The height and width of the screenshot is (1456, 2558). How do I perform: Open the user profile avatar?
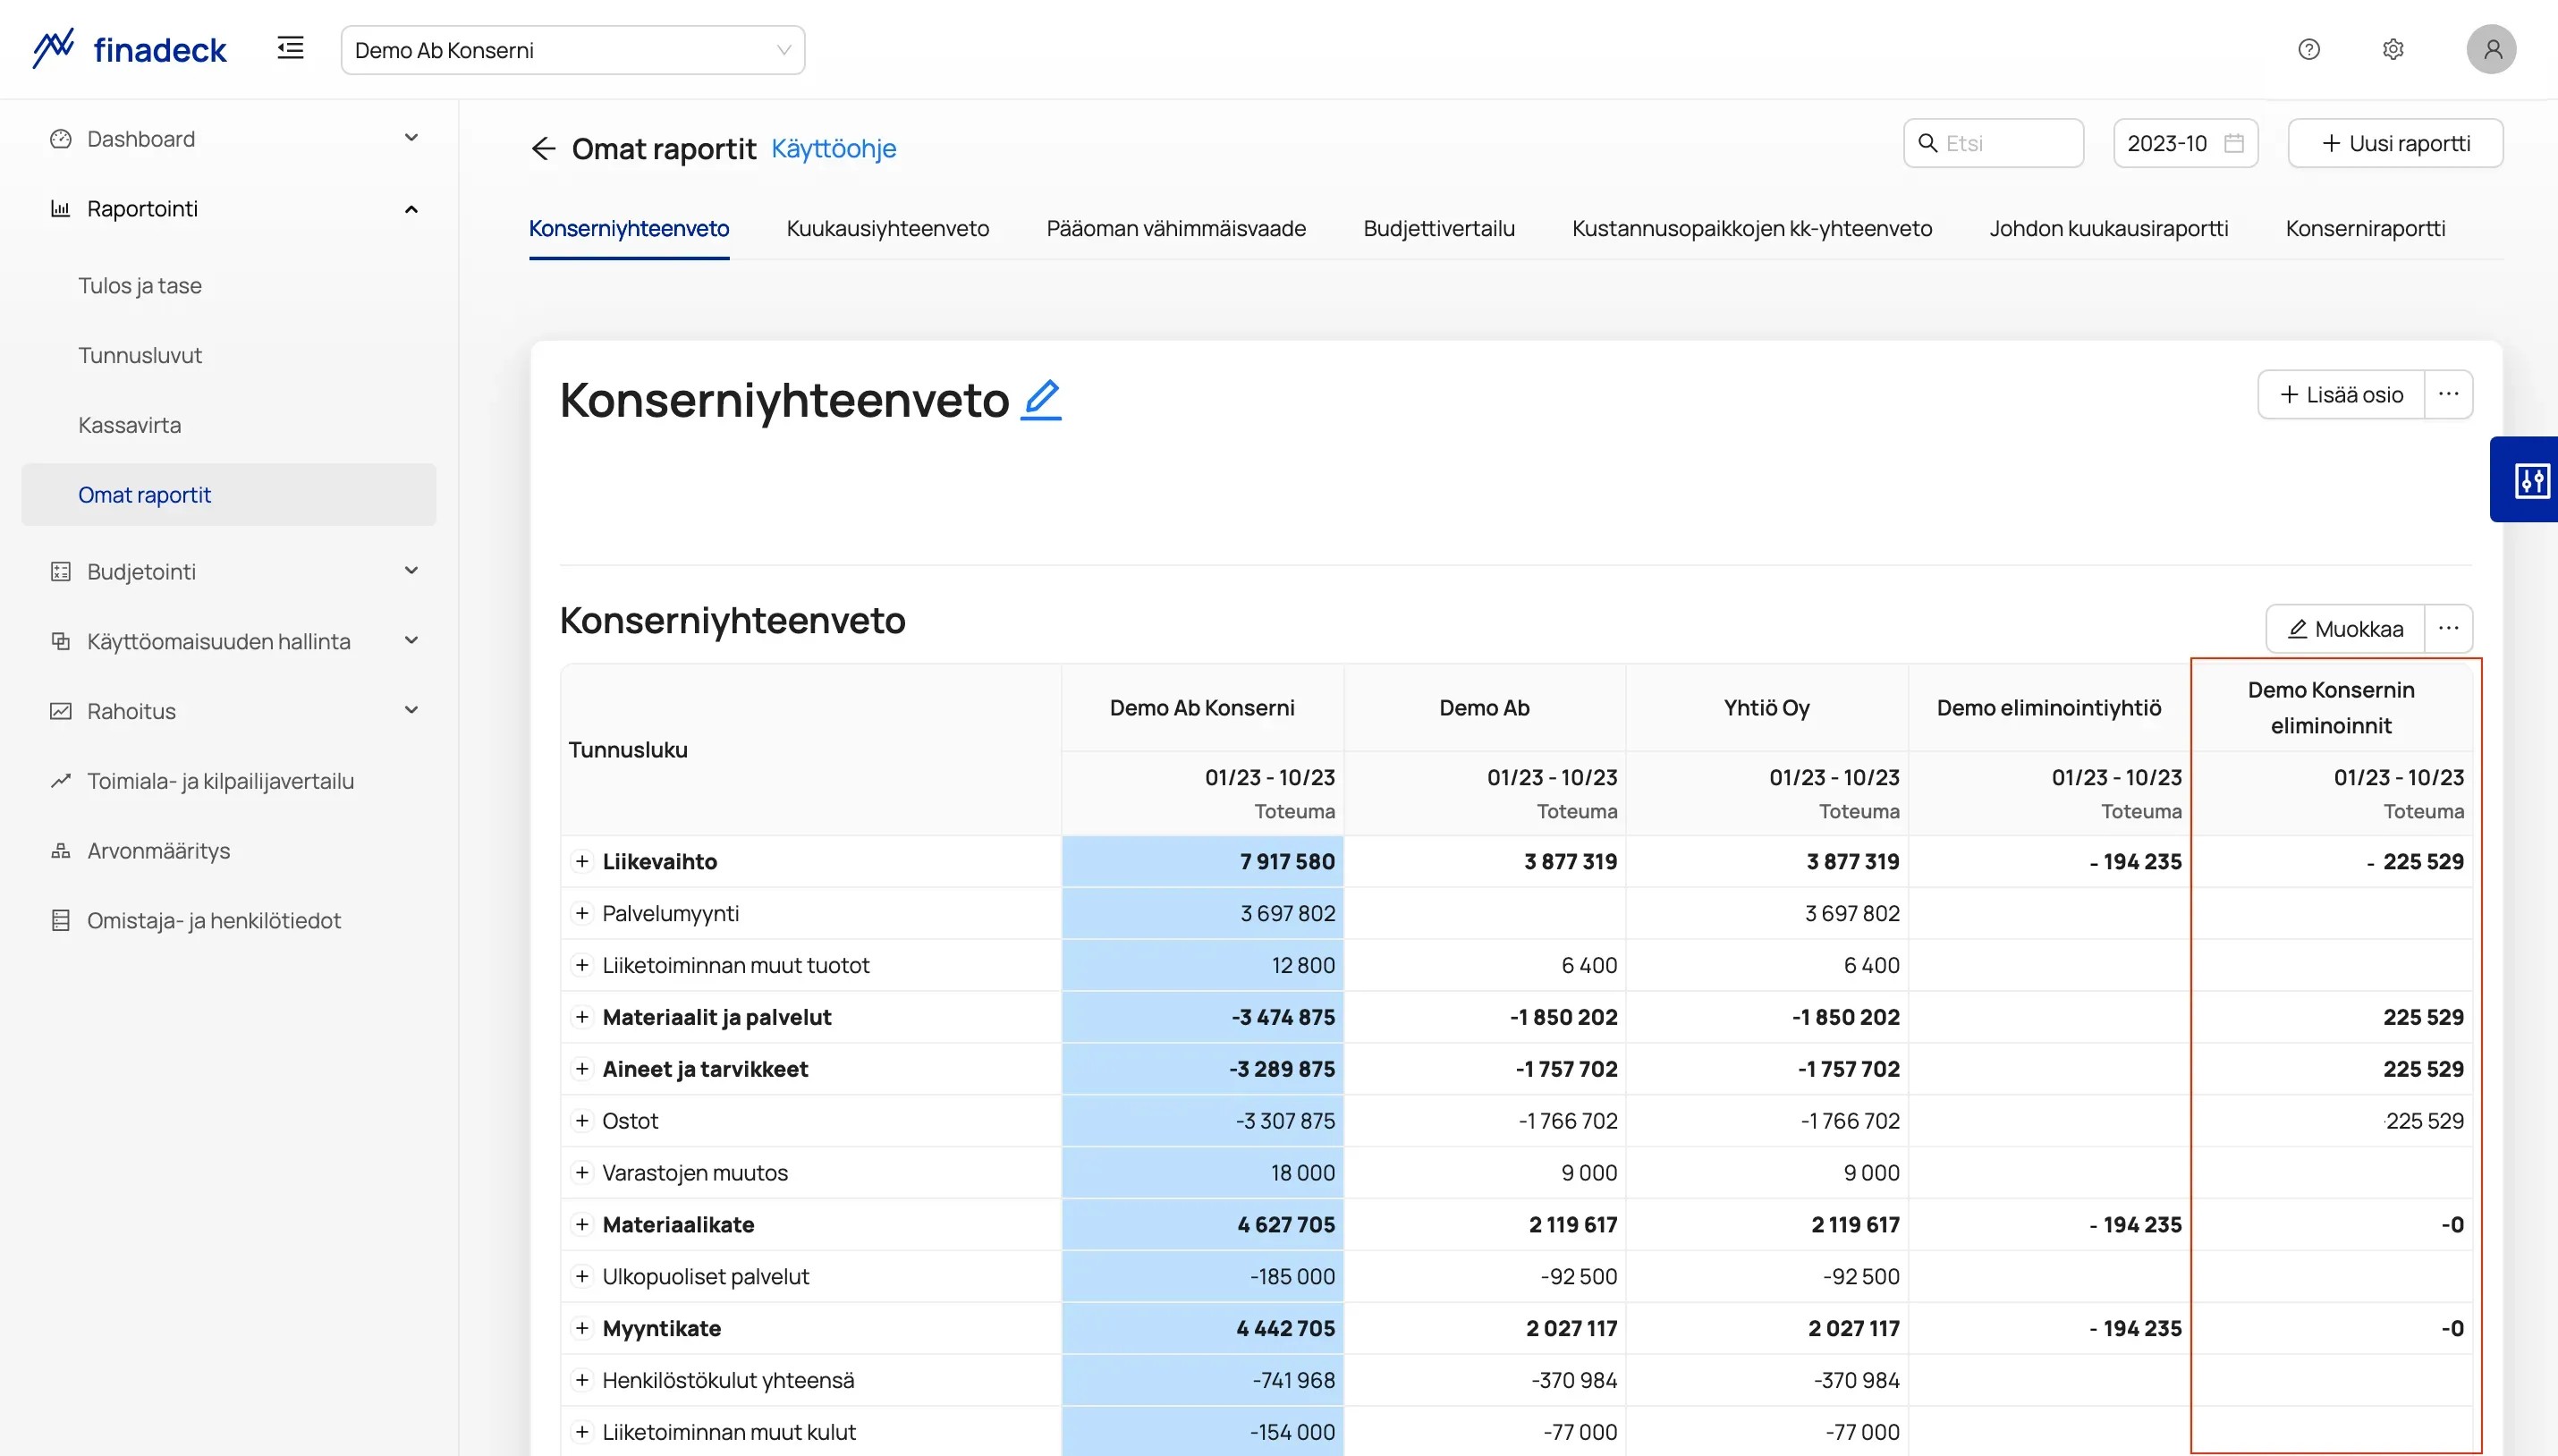coord(2490,49)
